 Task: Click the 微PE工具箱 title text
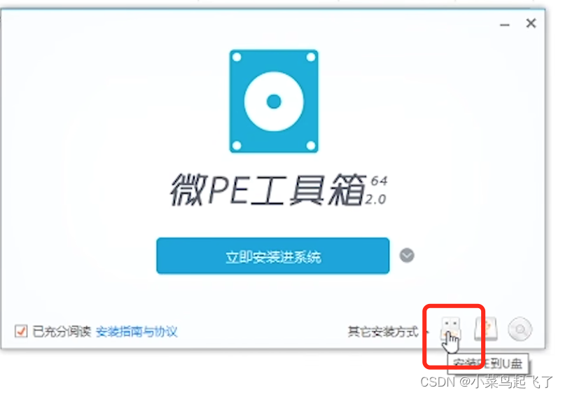268,190
